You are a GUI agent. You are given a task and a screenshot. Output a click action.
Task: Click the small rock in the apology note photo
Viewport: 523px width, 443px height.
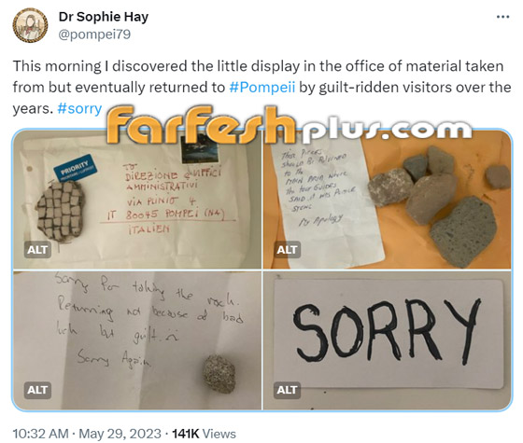pyautogui.click(x=219, y=374)
